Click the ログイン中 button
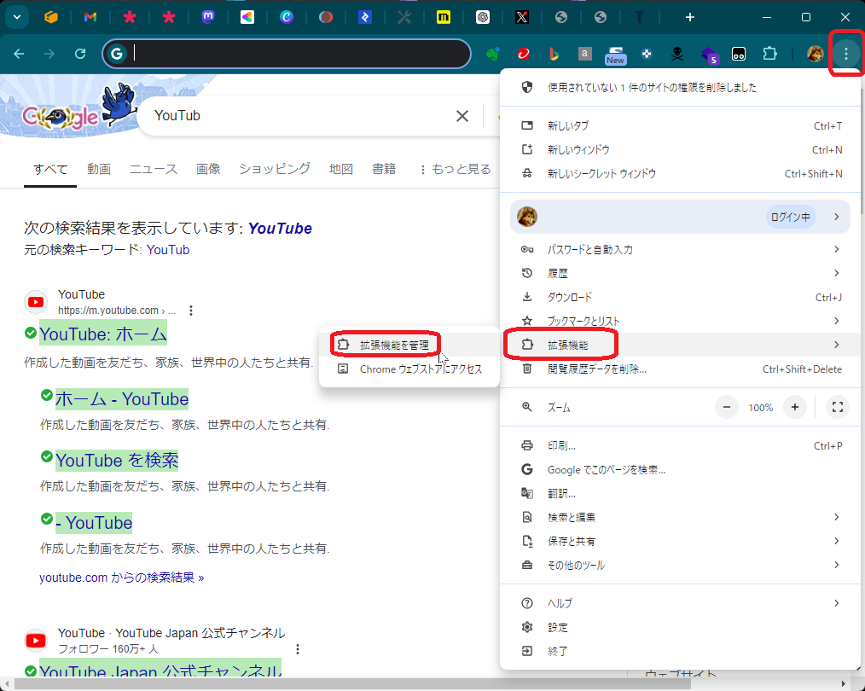Viewport: 865px width, 691px height. click(x=790, y=217)
